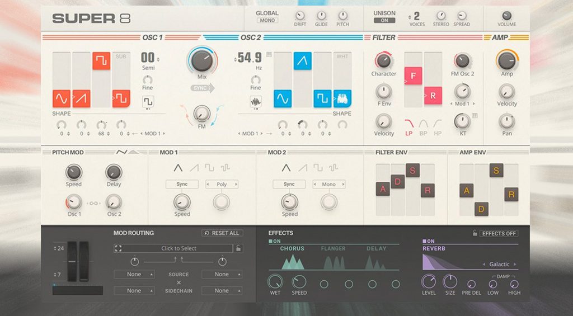
Task: Click the Pitch Mod link chain icon
Action: click(x=93, y=203)
